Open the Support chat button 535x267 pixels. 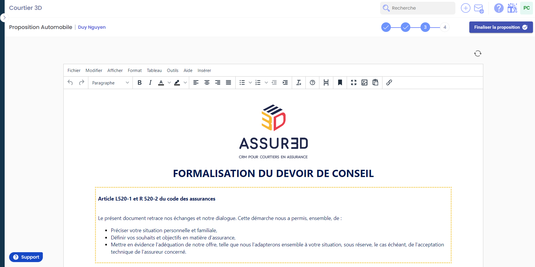click(x=26, y=257)
